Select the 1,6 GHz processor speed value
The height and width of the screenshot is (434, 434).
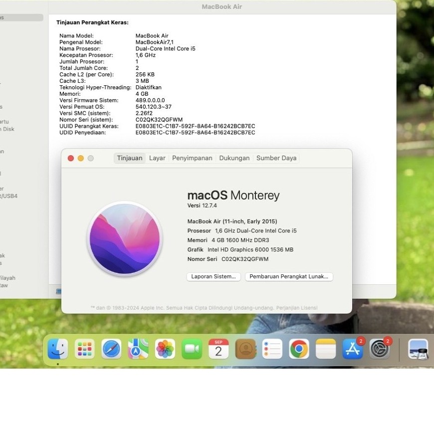[146, 55]
